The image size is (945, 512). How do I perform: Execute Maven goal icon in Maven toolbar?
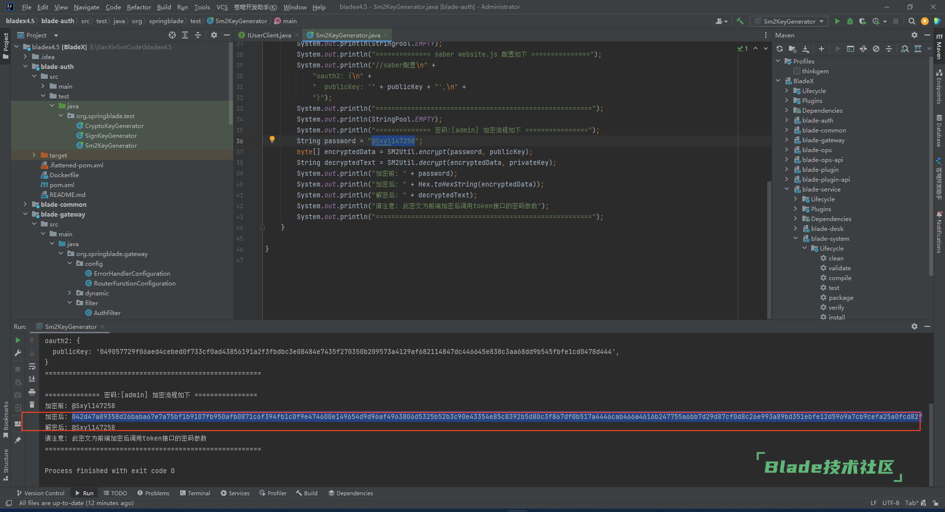tap(850, 49)
